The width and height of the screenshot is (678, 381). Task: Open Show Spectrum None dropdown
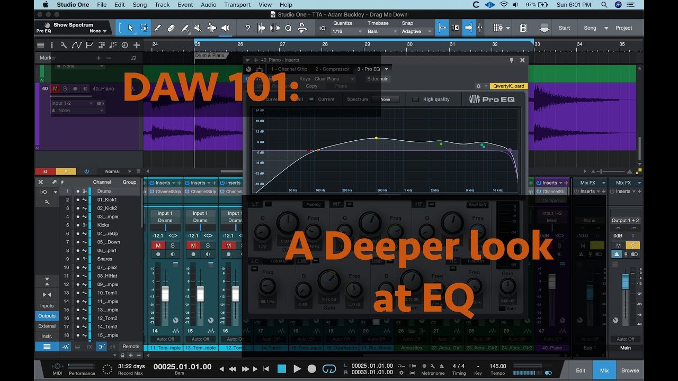click(x=98, y=31)
